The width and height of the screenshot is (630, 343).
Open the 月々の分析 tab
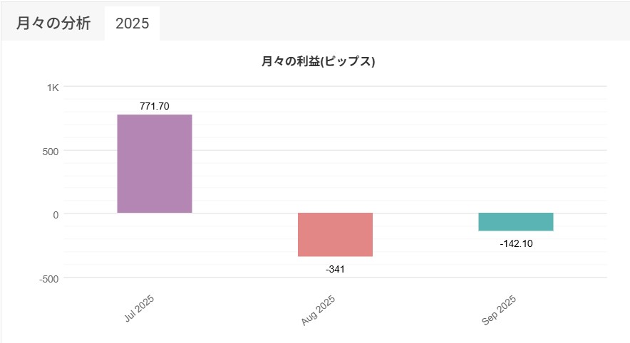click(53, 23)
